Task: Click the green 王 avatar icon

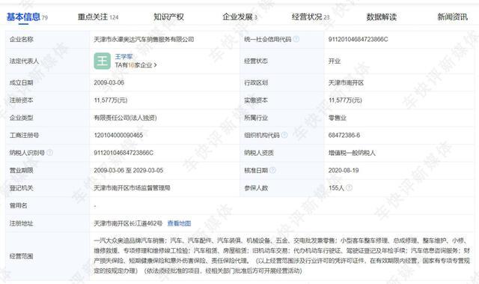Action: point(103,61)
